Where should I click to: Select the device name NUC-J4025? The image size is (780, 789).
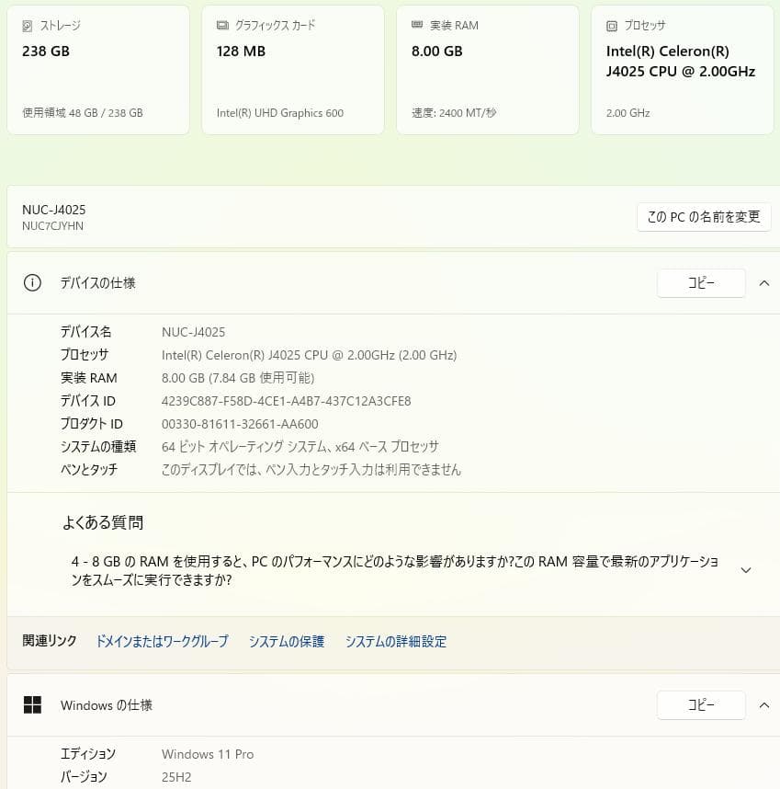click(x=192, y=332)
